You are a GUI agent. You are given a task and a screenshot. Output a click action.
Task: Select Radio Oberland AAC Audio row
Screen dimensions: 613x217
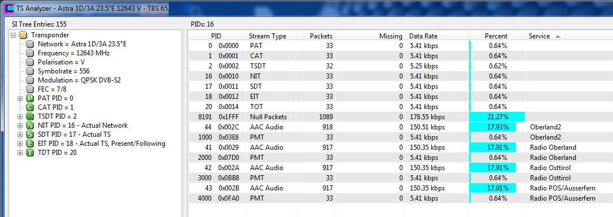tap(401, 147)
